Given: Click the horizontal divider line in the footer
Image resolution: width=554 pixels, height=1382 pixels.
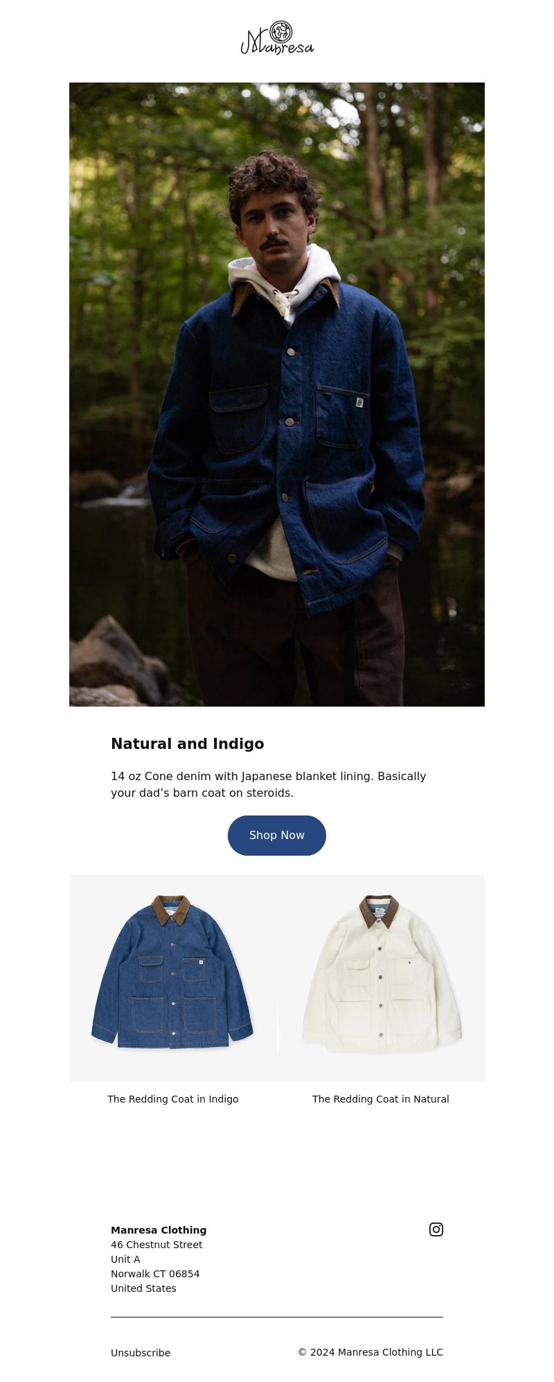Looking at the screenshot, I should 277,1317.
